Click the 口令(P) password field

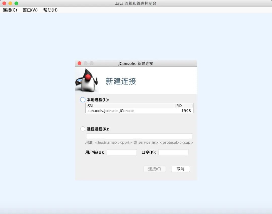tap(174, 152)
